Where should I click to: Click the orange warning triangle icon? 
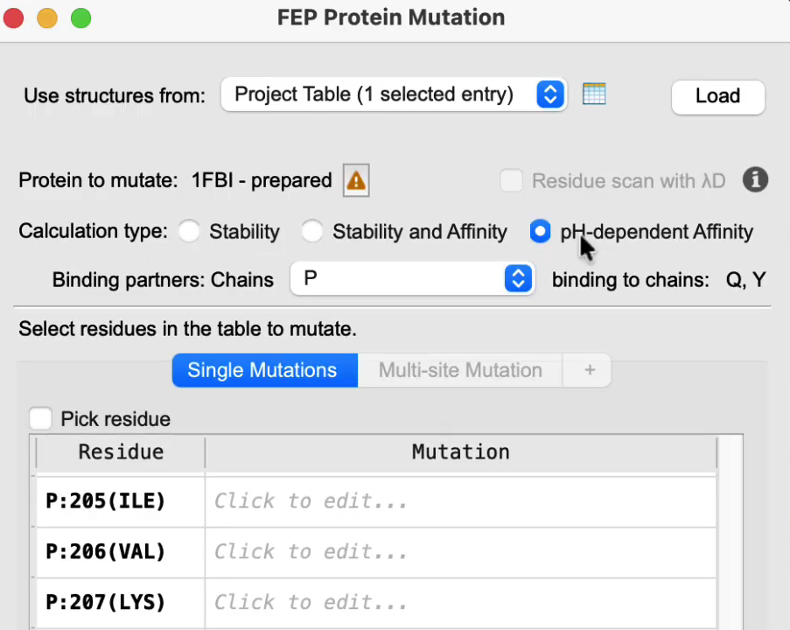[356, 180]
